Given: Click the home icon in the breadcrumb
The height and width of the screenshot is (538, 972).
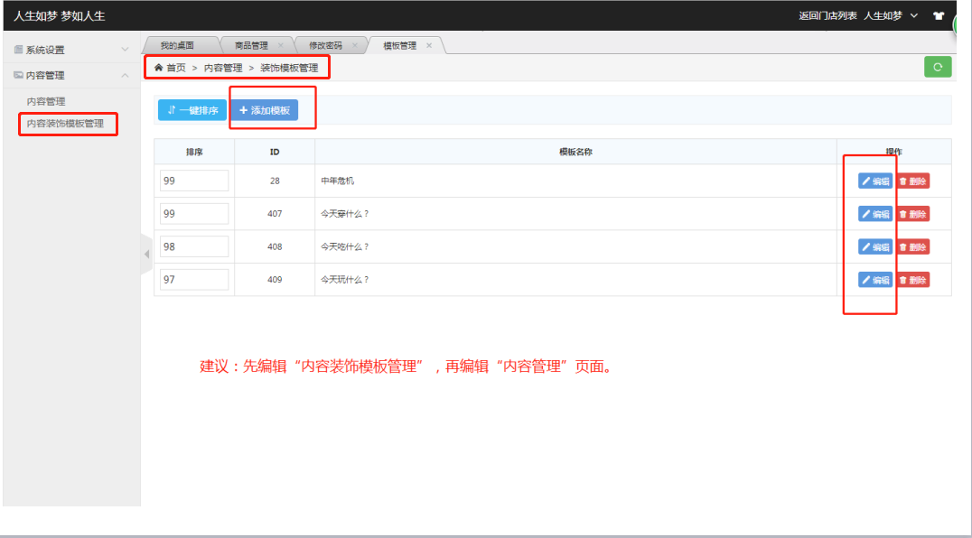Looking at the screenshot, I should point(159,68).
